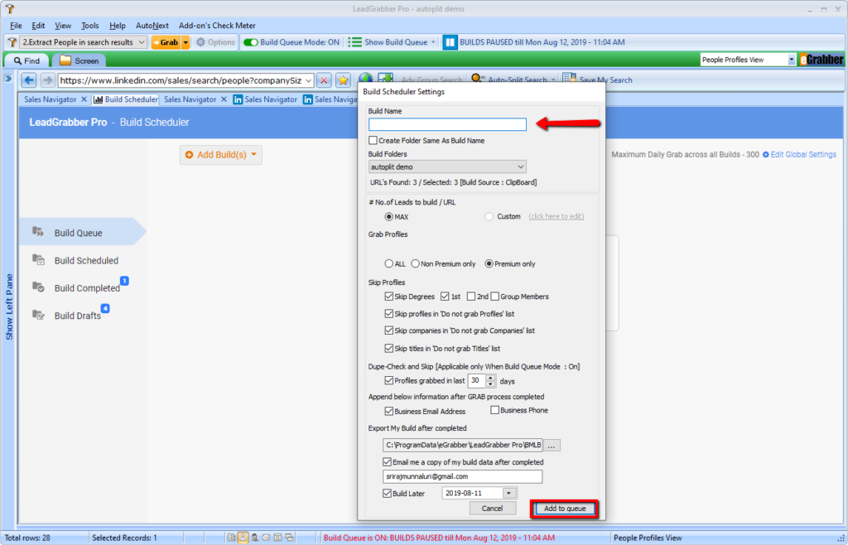Click the Build Completed sidebar icon
Screen dimensions: 848x545
coord(38,287)
